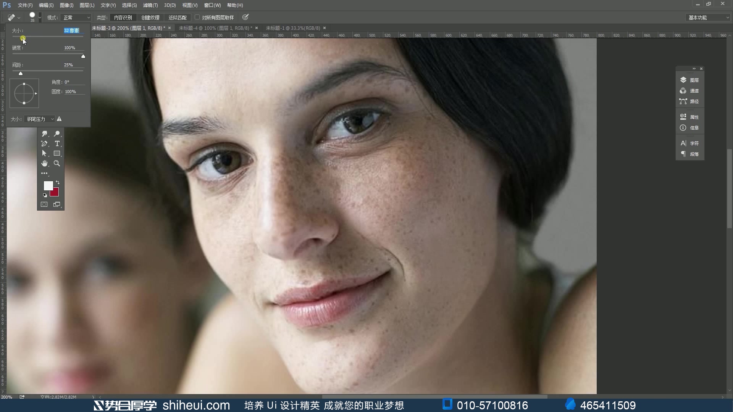733x412 pixels.
Task: Click the roundness 100% value field
Action: pyautogui.click(x=74, y=92)
